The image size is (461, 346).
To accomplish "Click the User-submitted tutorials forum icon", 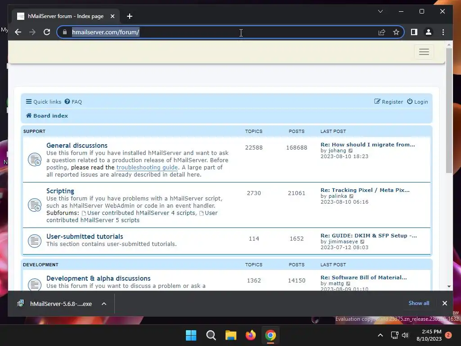I will click(x=34, y=241).
